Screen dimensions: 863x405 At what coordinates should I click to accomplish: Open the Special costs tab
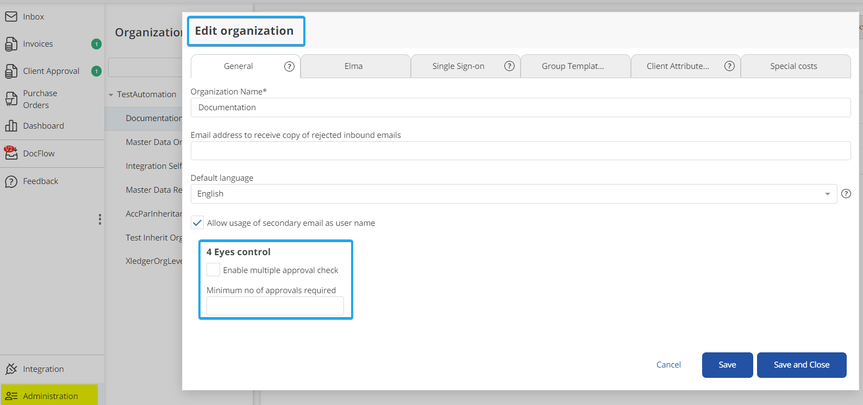click(x=793, y=66)
